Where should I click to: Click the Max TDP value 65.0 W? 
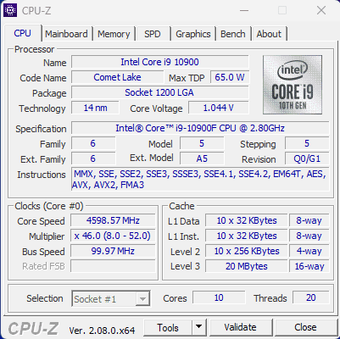(230, 77)
